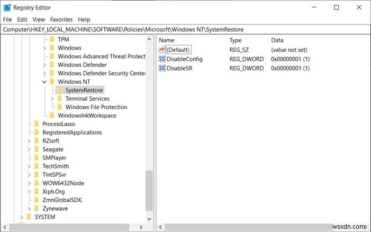Click the tree pane vertical scrollbar
This screenshot has width=371, height=232.
(149, 191)
